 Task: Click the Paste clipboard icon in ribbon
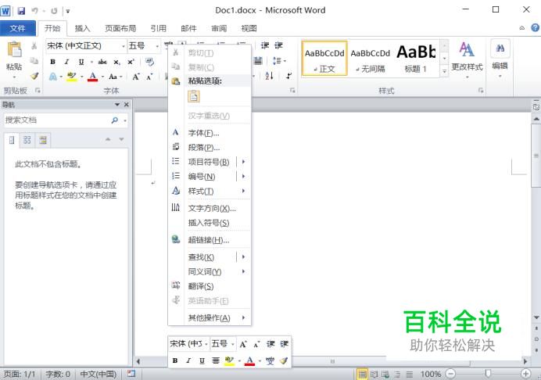[x=14, y=49]
